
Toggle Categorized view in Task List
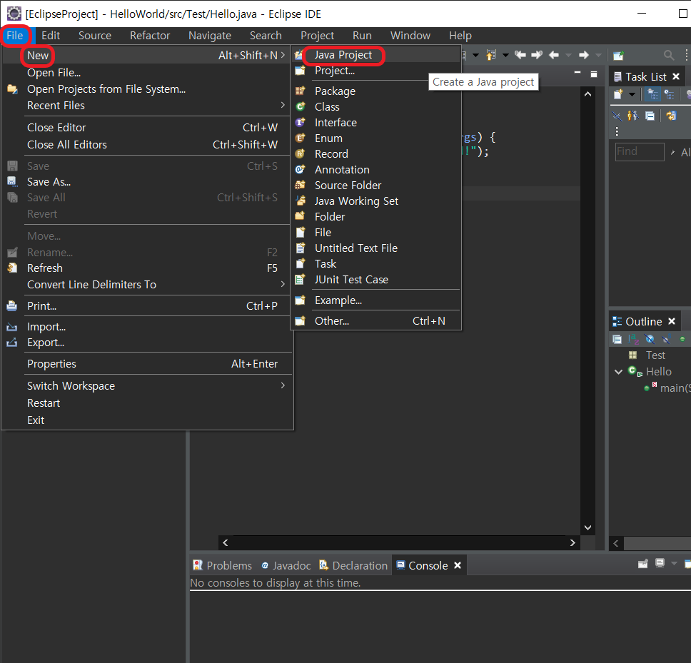pyautogui.click(x=652, y=94)
